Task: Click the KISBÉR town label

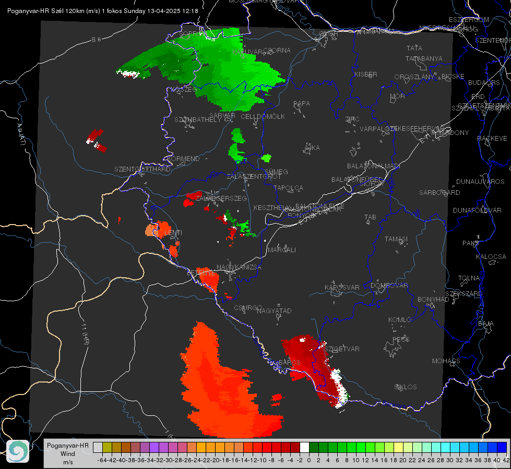Action: (366, 75)
